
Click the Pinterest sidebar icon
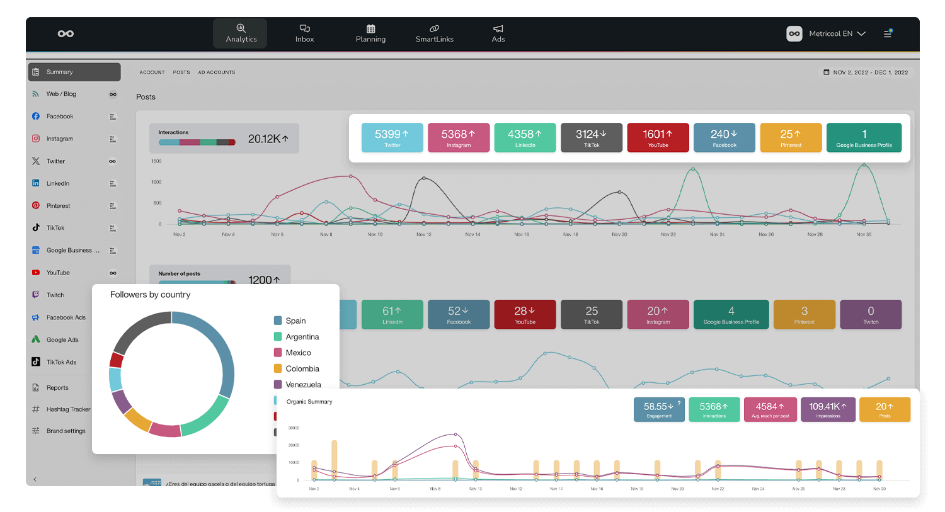[36, 206]
